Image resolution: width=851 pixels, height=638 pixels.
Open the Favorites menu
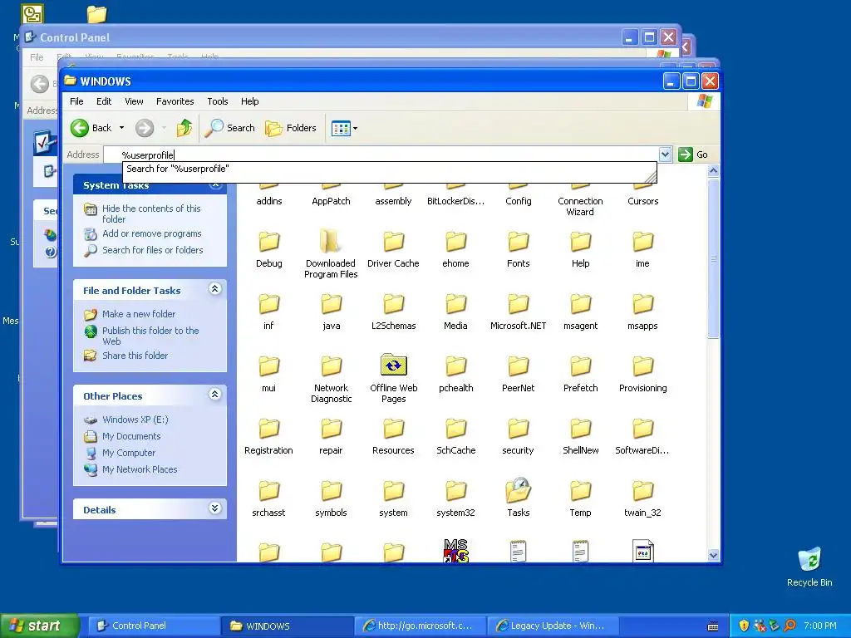[x=175, y=101]
